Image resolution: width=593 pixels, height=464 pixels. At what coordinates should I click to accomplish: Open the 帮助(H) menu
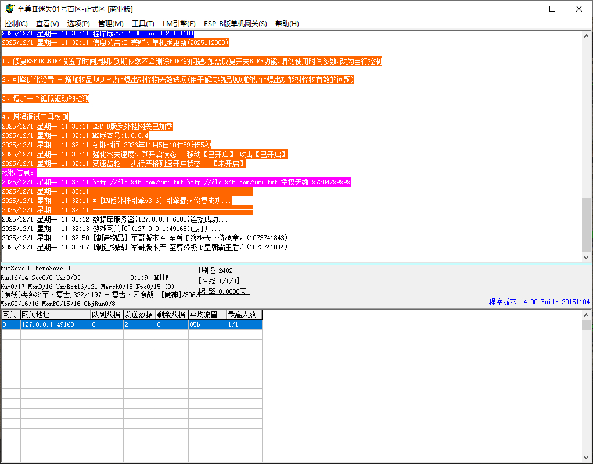(287, 24)
